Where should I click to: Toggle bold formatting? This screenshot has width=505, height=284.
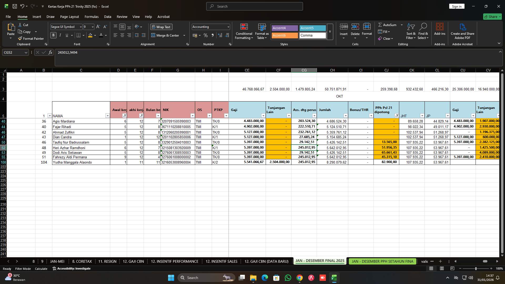53,35
